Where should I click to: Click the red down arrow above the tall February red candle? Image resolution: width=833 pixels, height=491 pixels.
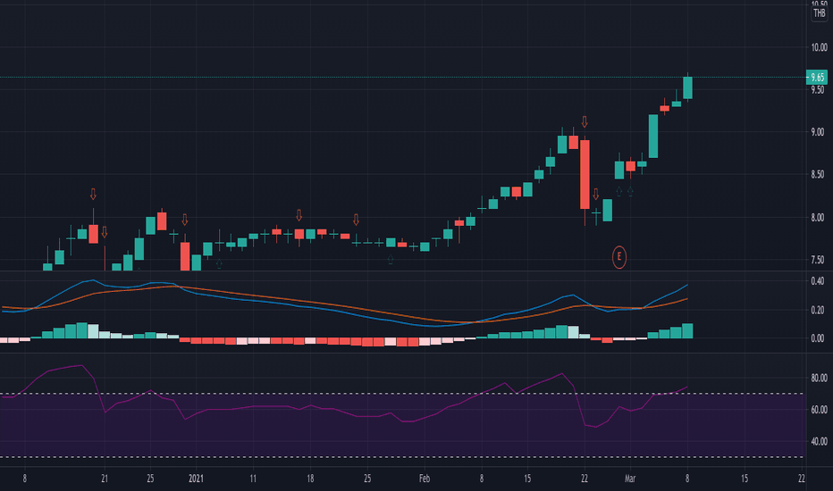coord(585,122)
